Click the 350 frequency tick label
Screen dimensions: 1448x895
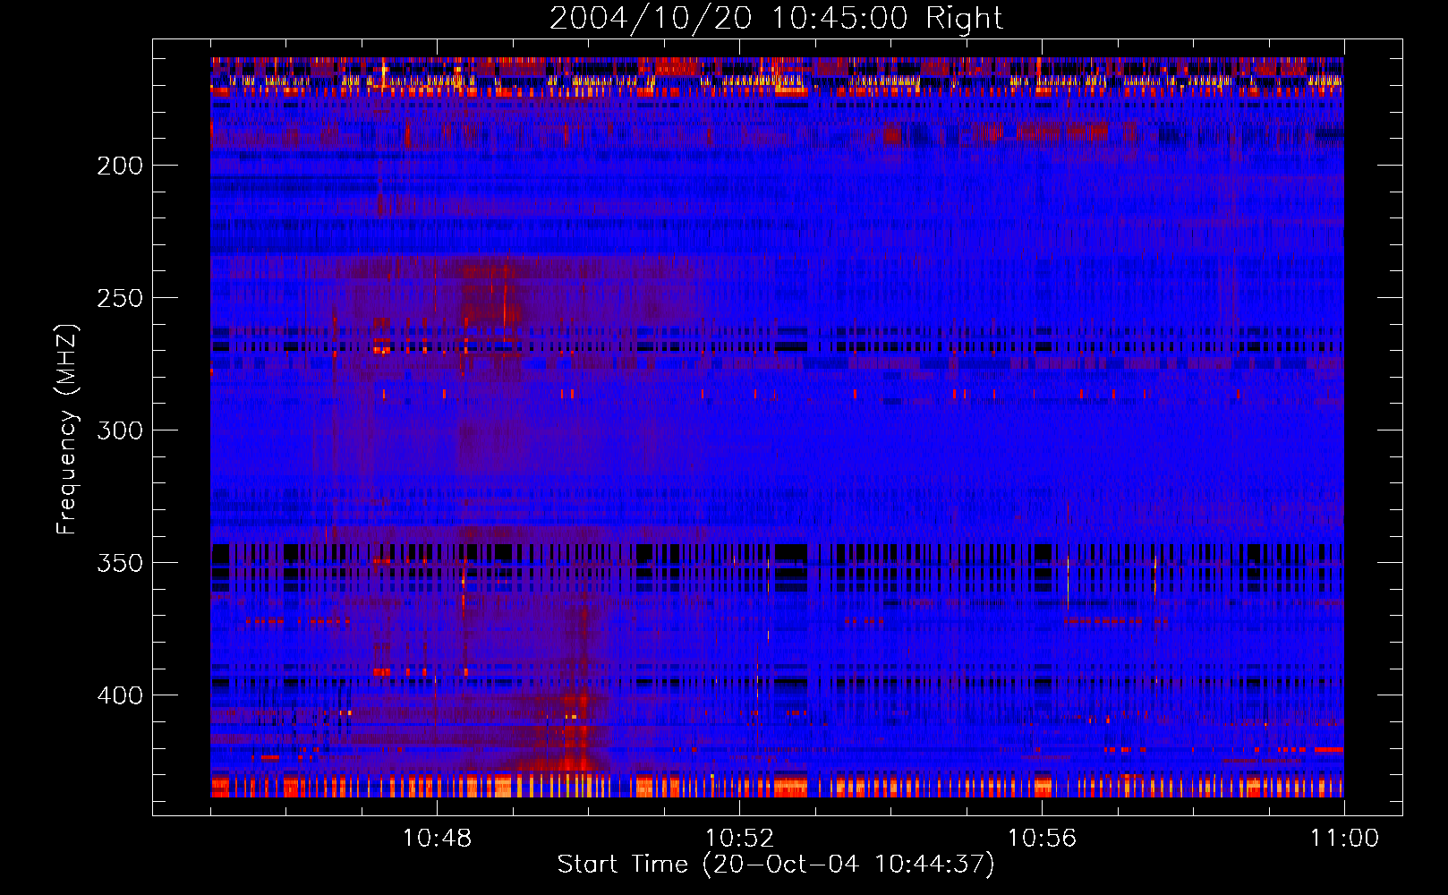pos(120,563)
